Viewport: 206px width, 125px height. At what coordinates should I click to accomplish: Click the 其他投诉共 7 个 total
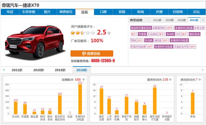[191, 80]
